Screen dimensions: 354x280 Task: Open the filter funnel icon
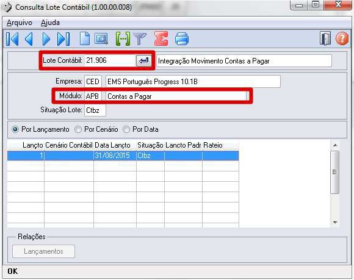coord(140,39)
